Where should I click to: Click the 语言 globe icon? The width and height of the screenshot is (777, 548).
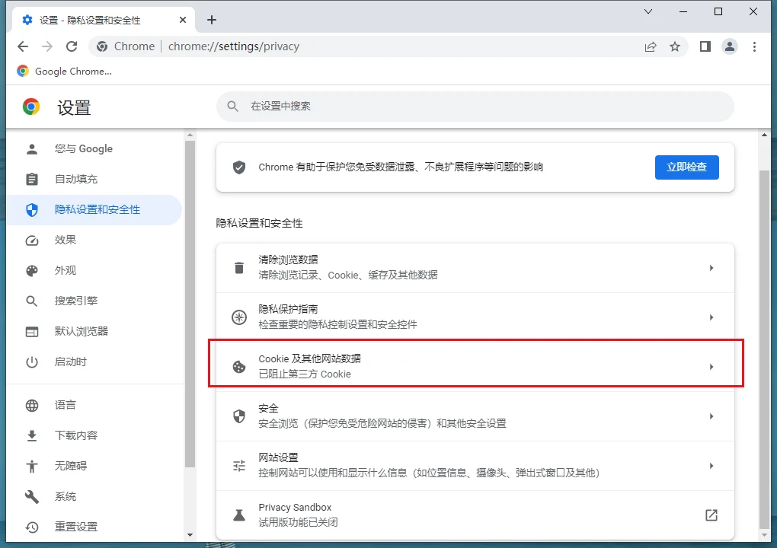tap(32, 406)
